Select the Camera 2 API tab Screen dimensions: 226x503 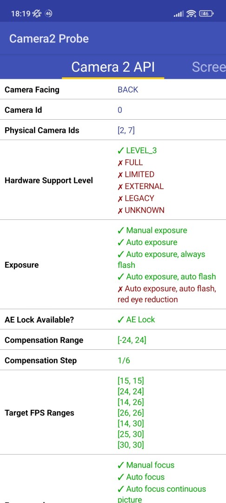[x=113, y=67]
